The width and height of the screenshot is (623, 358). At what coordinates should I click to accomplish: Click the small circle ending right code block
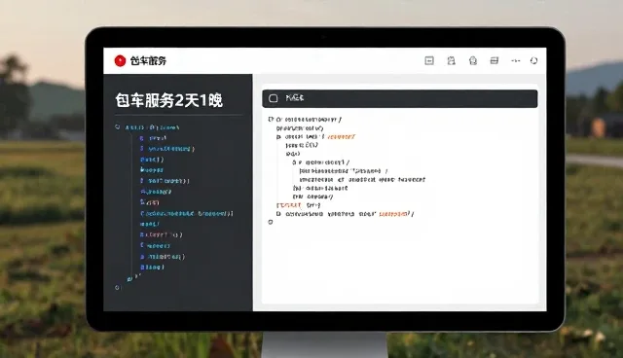click(x=271, y=222)
